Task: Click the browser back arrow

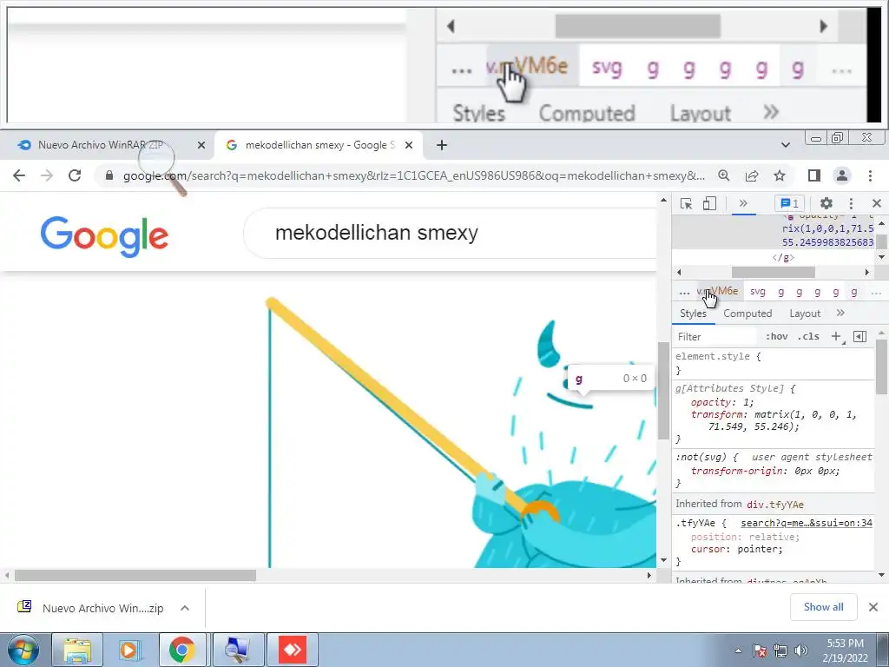Action: click(19, 175)
